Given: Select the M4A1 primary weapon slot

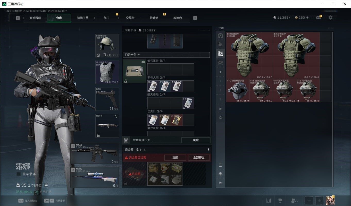Looking at the screenshot, I should tap(95, 153).
